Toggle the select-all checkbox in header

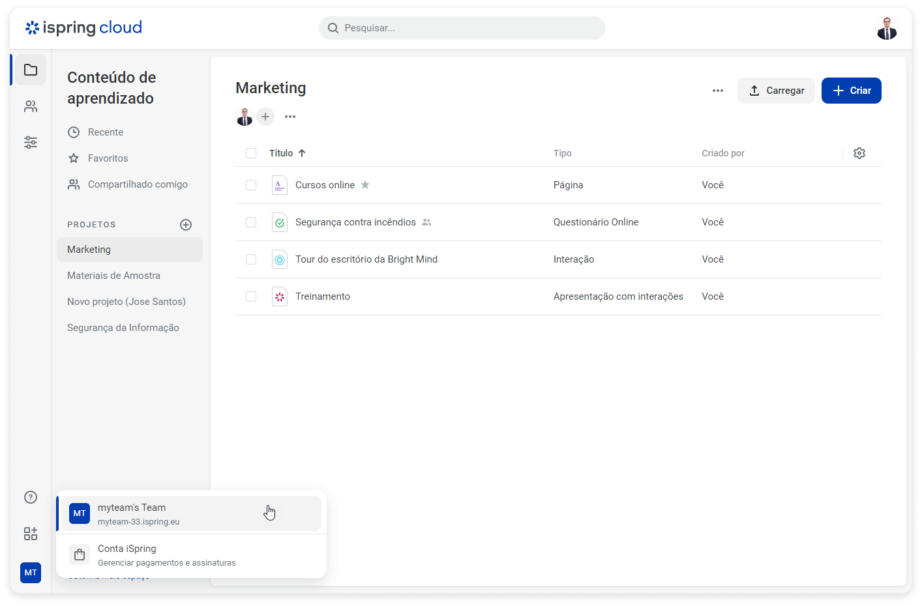(x=251, y=153)
